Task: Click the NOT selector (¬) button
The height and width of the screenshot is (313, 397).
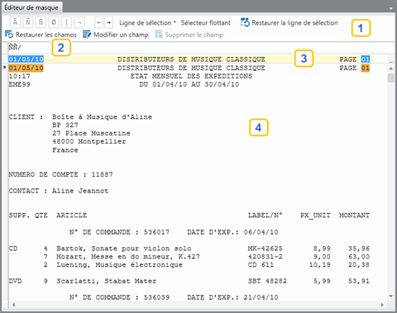Action: click(79, 22)
